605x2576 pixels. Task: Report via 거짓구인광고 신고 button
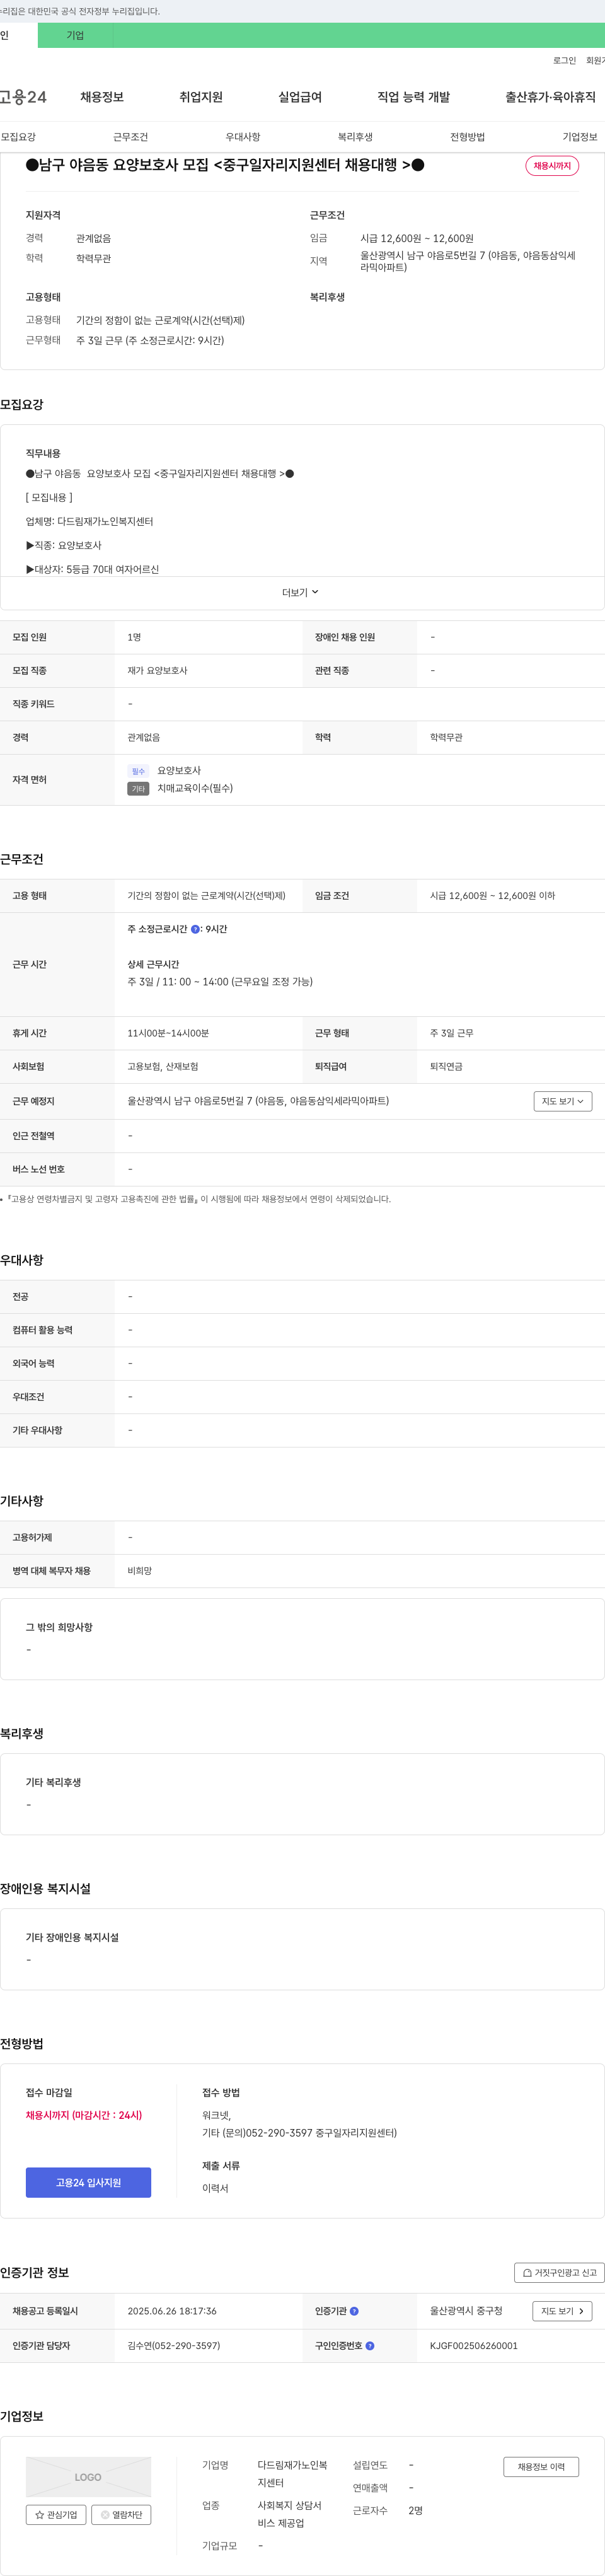(x=559, y=2273)
